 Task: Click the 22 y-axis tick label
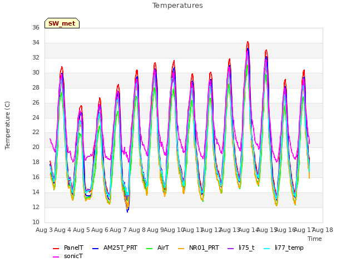click(36, 132)
